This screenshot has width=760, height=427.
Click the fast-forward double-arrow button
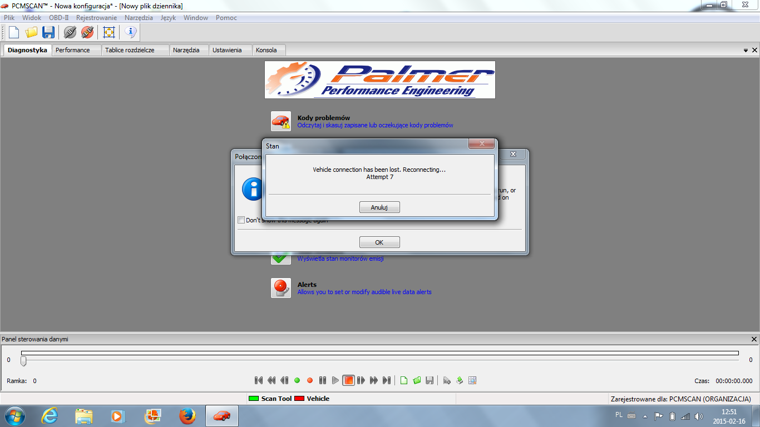coord(374,380)
